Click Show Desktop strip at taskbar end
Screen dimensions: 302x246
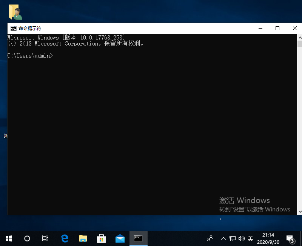(x=301, y=238)
